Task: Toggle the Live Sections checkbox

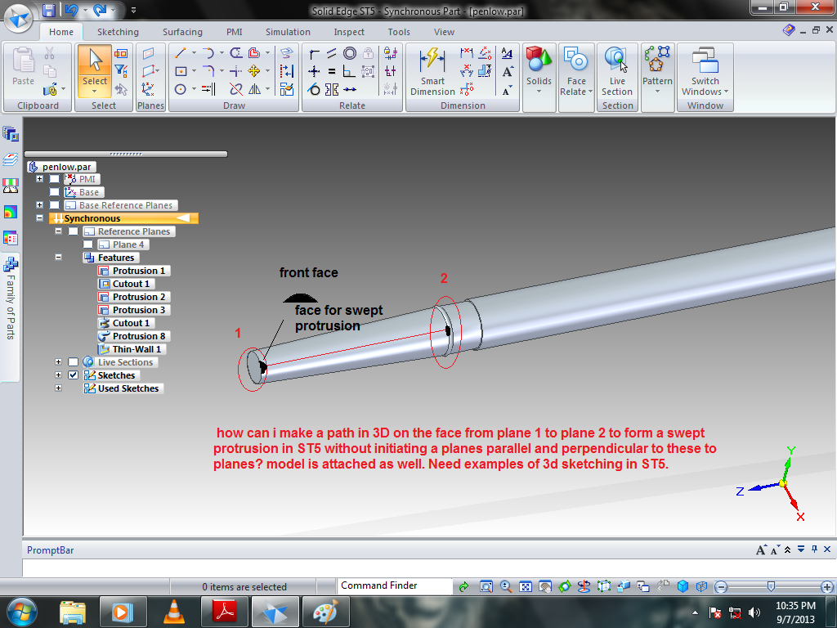Action: (x=73, y=362)
